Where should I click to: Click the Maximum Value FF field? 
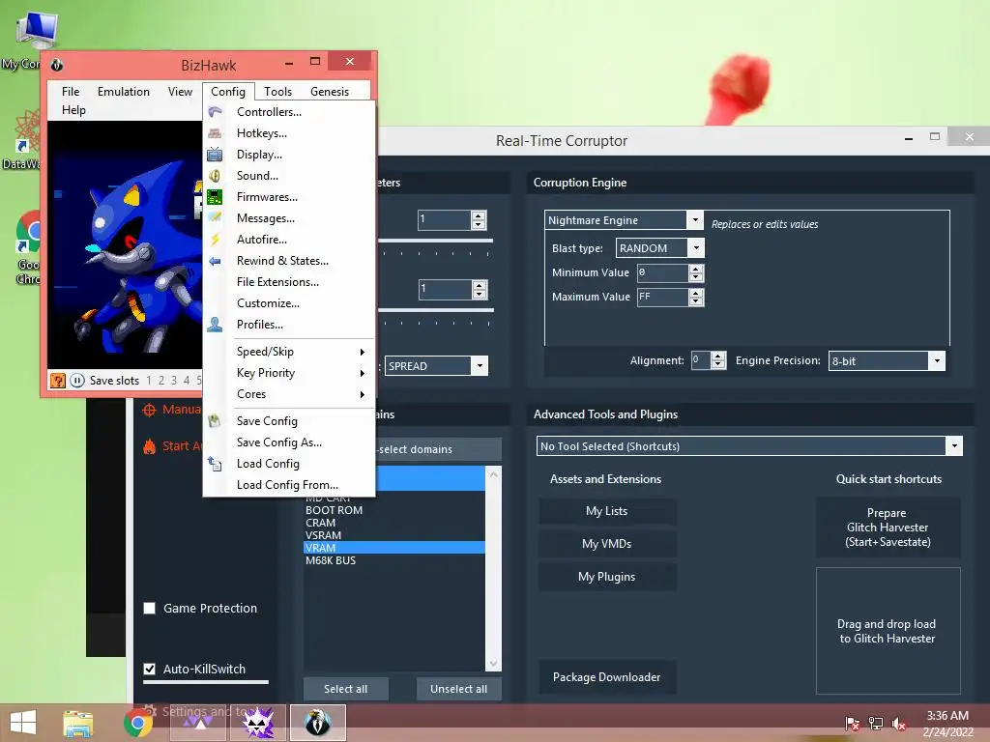tap(663, 298)
